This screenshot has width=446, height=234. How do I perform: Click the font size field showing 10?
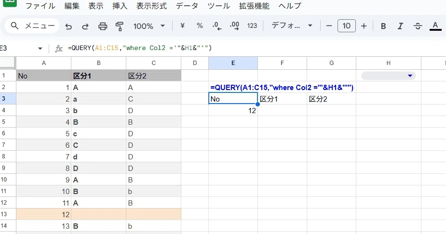347,26
